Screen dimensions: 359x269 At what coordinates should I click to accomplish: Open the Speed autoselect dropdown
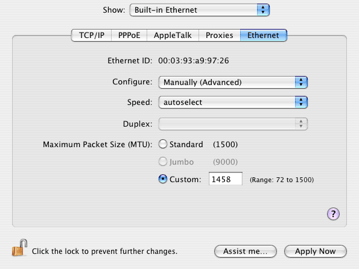click(233, 102)
